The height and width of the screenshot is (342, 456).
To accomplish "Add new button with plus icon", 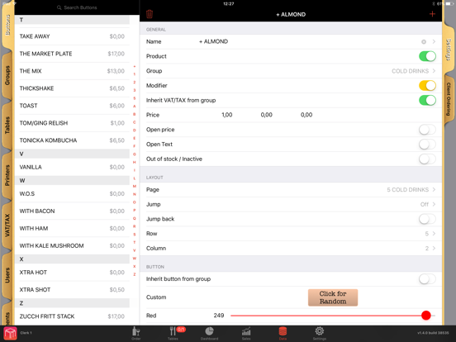I will [x=432, y=14].
